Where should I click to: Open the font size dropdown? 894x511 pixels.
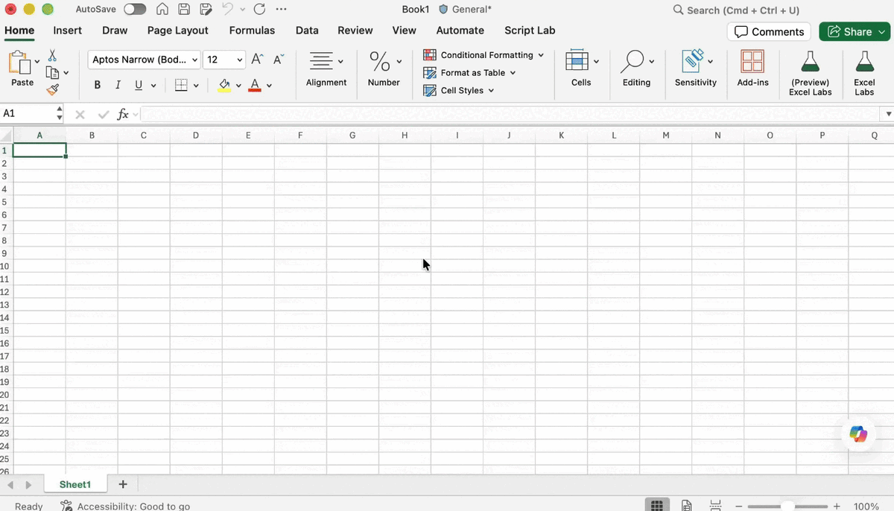coord(240,60)
